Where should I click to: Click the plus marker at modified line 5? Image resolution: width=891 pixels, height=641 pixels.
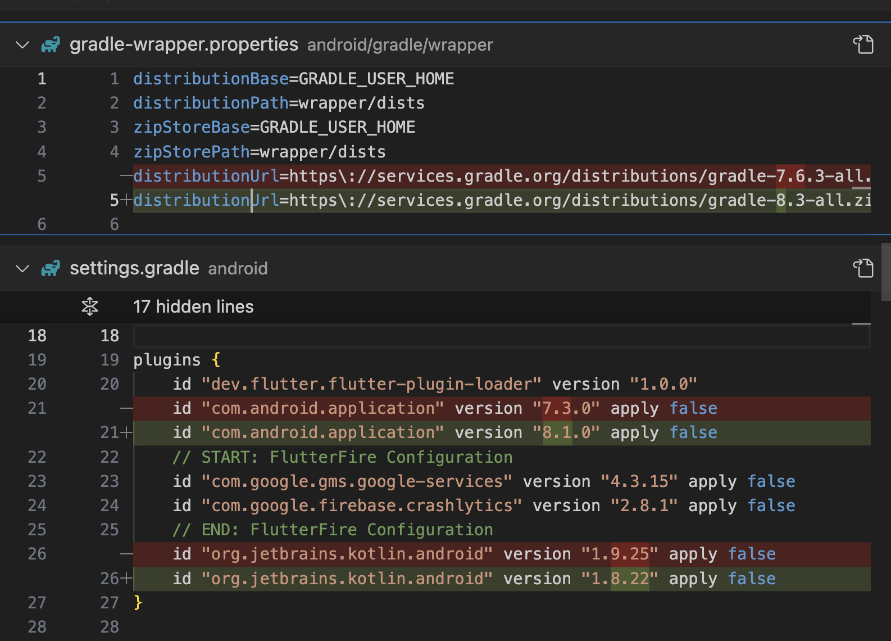(x=126, y=200)
